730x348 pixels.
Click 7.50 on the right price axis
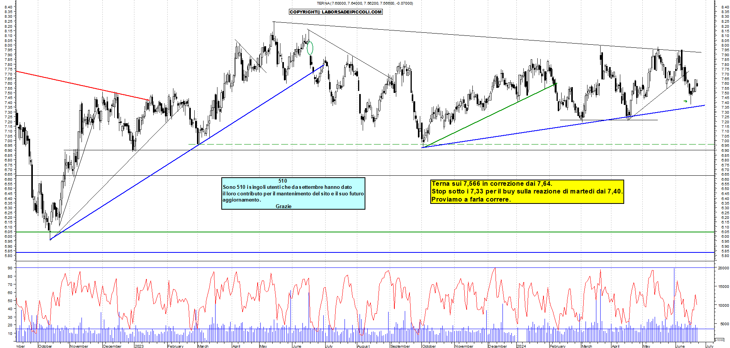pos(725,93)
